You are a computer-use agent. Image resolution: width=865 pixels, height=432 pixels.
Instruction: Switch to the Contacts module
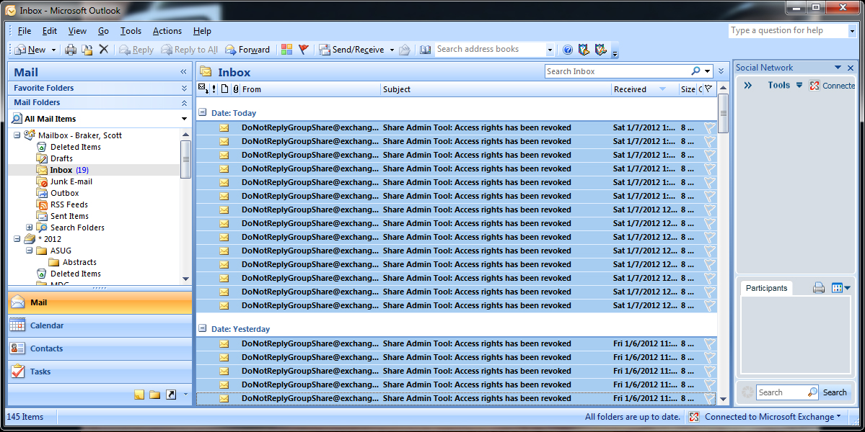pos(100,349)
